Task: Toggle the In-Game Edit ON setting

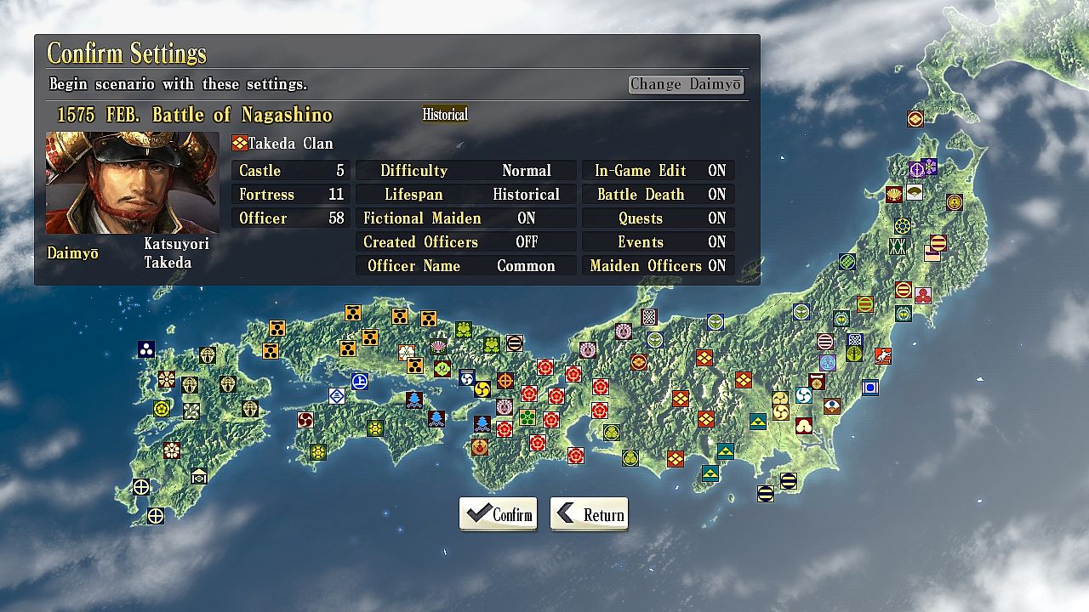Action: [660, 171]
